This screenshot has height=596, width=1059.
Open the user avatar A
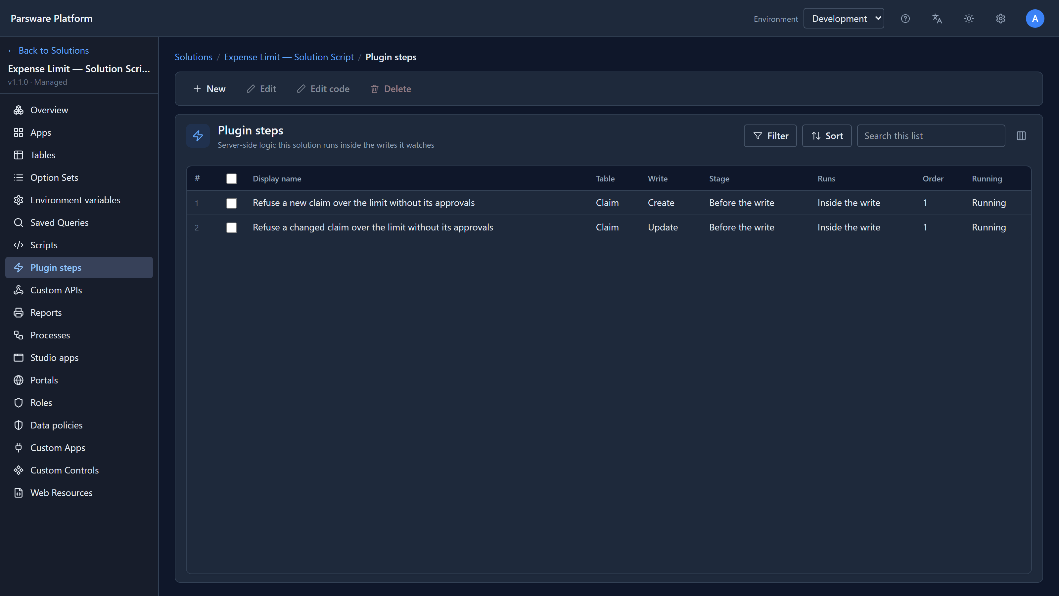coord(1035,19)
